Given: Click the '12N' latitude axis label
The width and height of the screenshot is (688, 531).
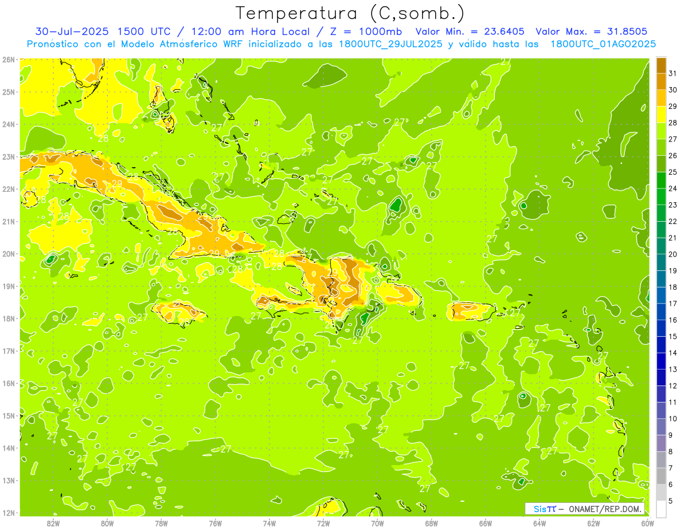Looking at the screenshot, I should [9, 513].
